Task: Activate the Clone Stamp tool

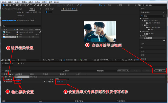Action: pos(38,5)
